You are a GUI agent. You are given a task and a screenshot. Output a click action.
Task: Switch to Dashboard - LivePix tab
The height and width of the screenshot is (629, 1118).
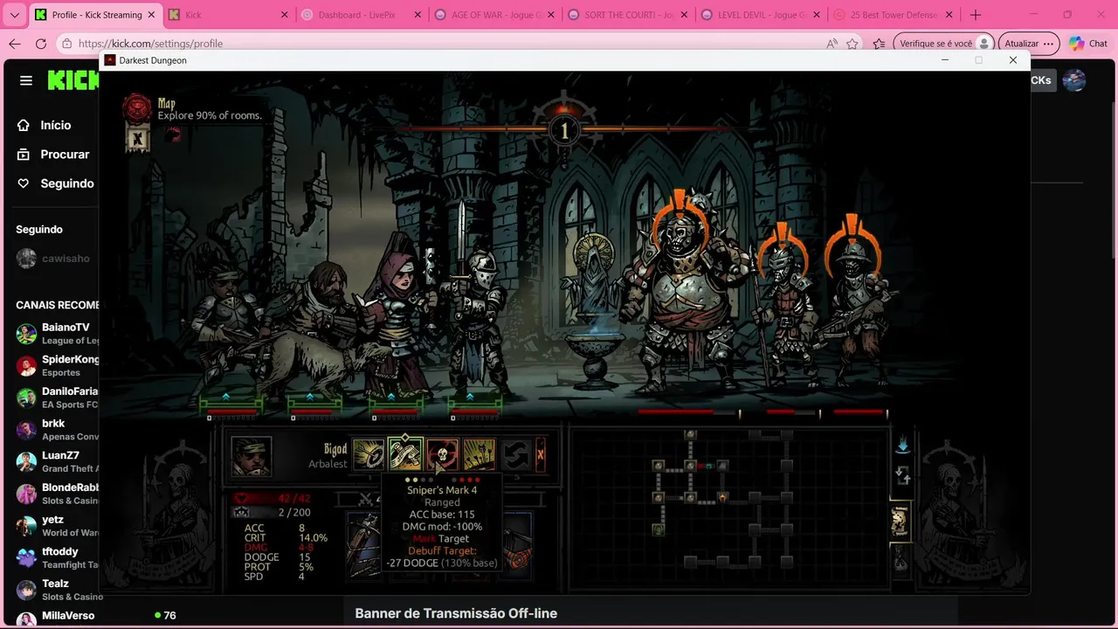point(361,15)
